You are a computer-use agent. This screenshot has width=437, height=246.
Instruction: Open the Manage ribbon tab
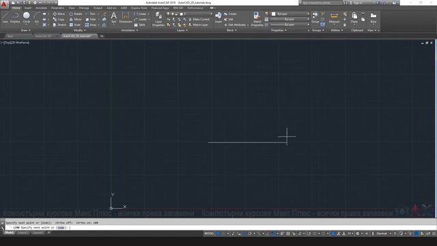click(x=84, y=8)
